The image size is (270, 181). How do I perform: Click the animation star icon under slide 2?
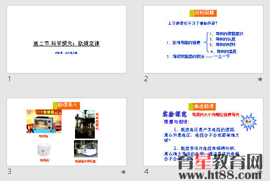[260, 79]
